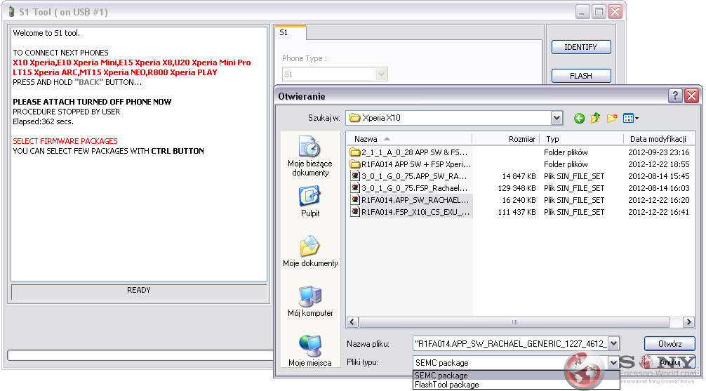Expand the Nazwa pliku filename dropdown arrow
Screen dimensions: 706x391
tap(613, 344)
